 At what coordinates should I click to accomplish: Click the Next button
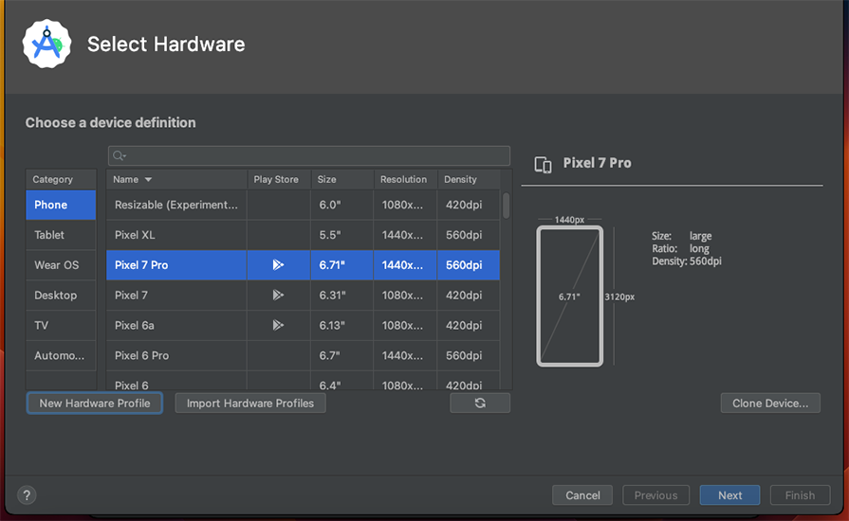coord(729,495)
